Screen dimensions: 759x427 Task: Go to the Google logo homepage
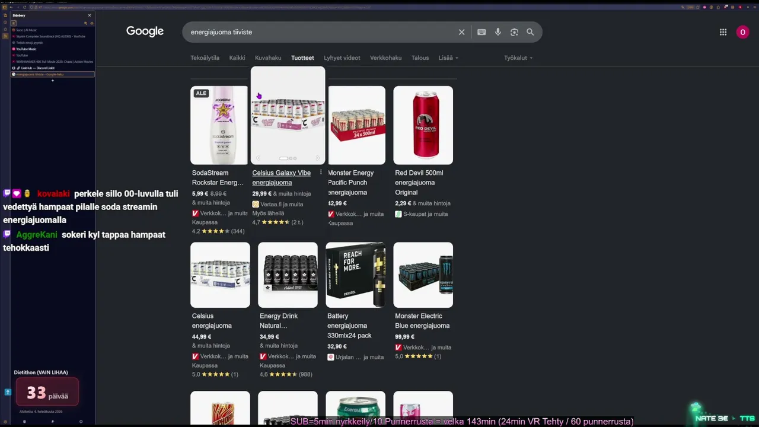145,31
